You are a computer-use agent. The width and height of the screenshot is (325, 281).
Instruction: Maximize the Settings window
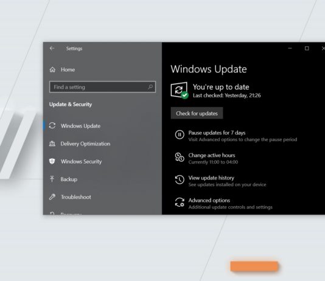(x=307, y=48)
